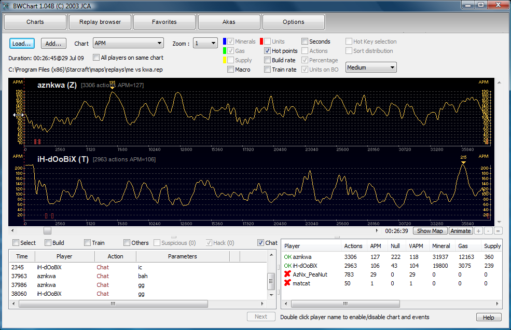The width and height of the screenshot is (511, 330).
Task: Click the equals reset-zoom button
Action: point(498,231)
